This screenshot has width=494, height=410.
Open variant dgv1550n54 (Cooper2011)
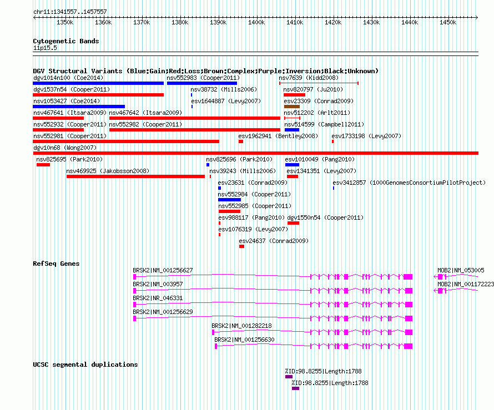pos(325,217)
